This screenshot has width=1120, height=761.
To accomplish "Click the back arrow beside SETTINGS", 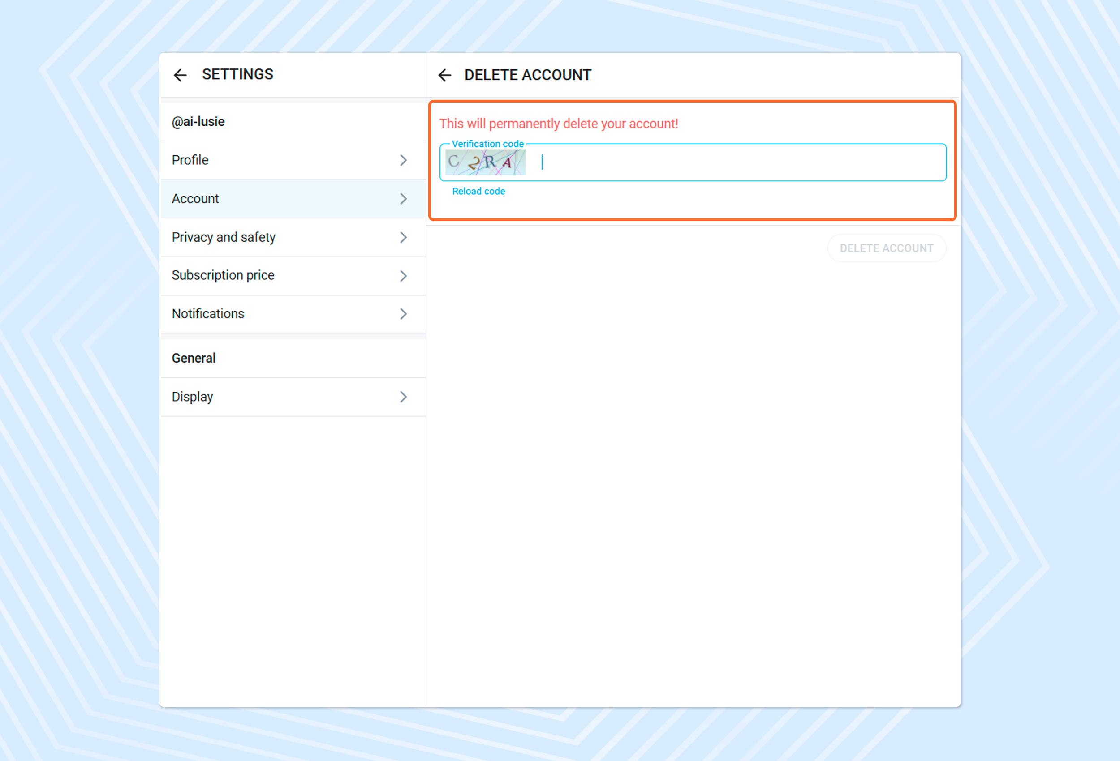I will pos(180,75).
